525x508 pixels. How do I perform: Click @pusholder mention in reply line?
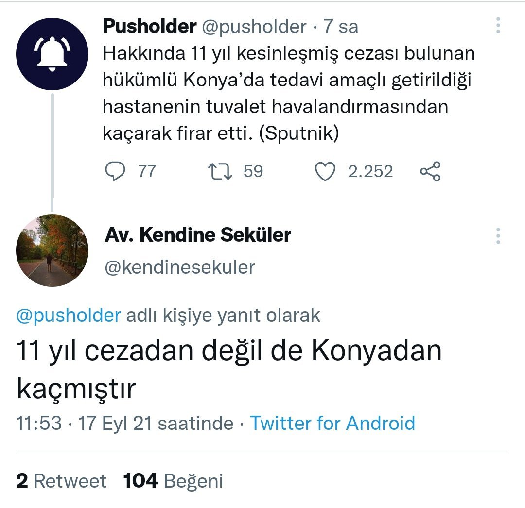pos(69,316)
